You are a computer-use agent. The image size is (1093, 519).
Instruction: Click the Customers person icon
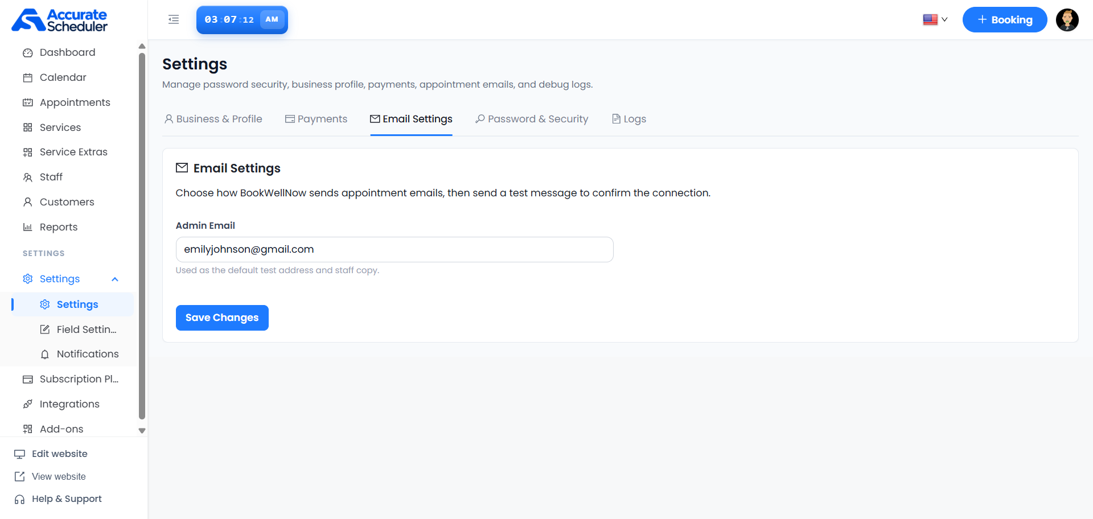pos(27,202)
